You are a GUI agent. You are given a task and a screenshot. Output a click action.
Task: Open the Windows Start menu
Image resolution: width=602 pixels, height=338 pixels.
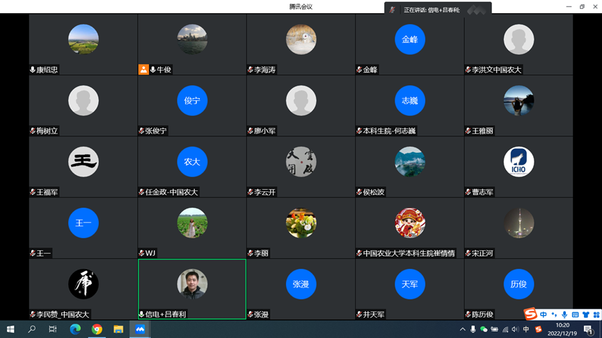click(x=10, y=329)
